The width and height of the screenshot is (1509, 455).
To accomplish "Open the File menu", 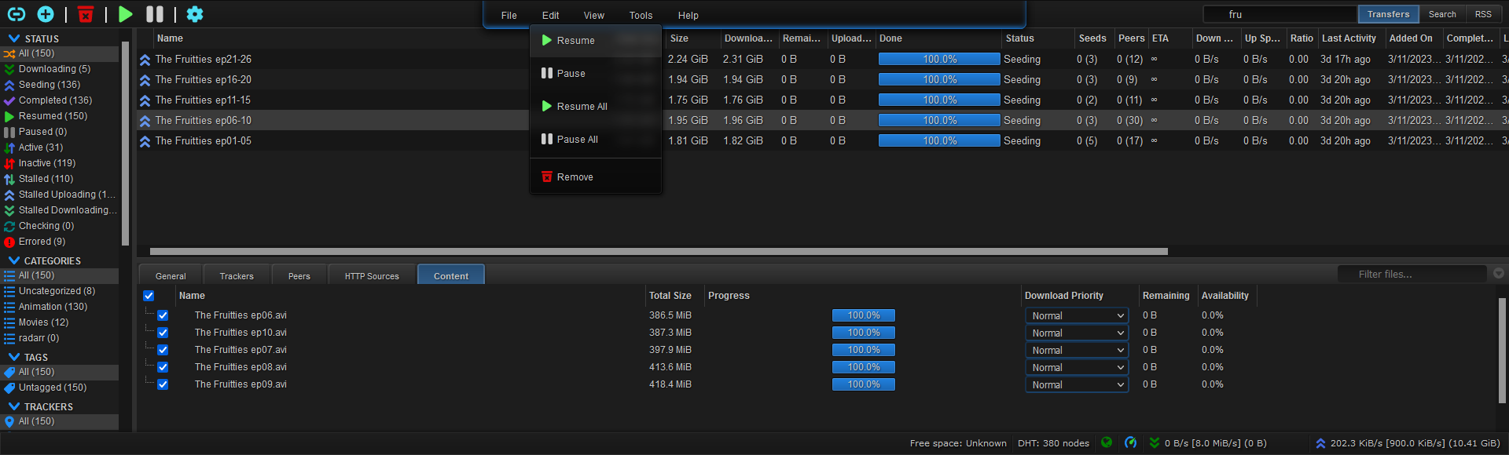I will pyautogui.click(x=509, y=16).
